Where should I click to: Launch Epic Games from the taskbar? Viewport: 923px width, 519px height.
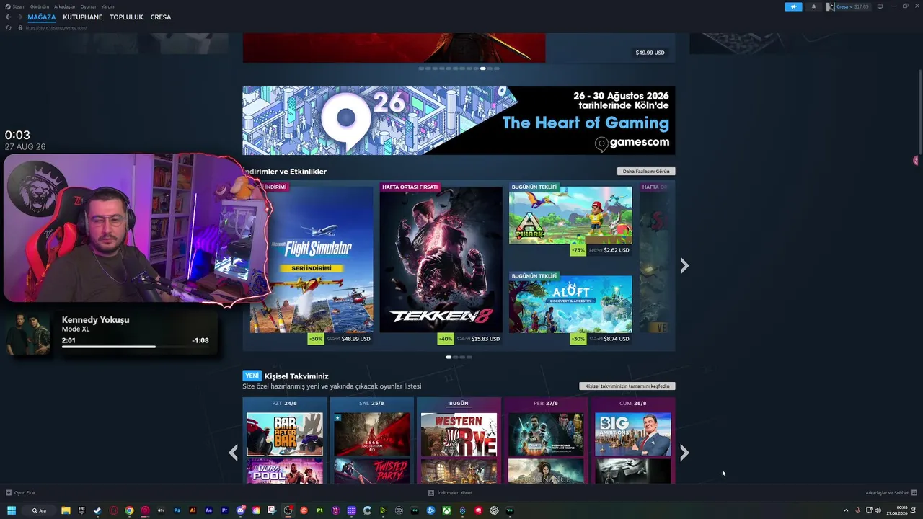[81, 510]
